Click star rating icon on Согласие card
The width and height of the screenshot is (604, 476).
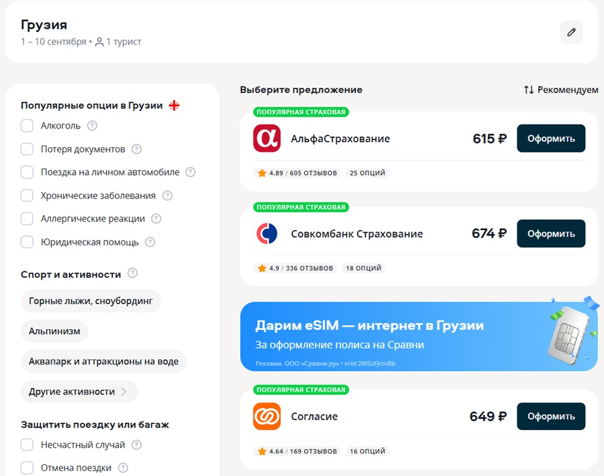click(262, 451)
